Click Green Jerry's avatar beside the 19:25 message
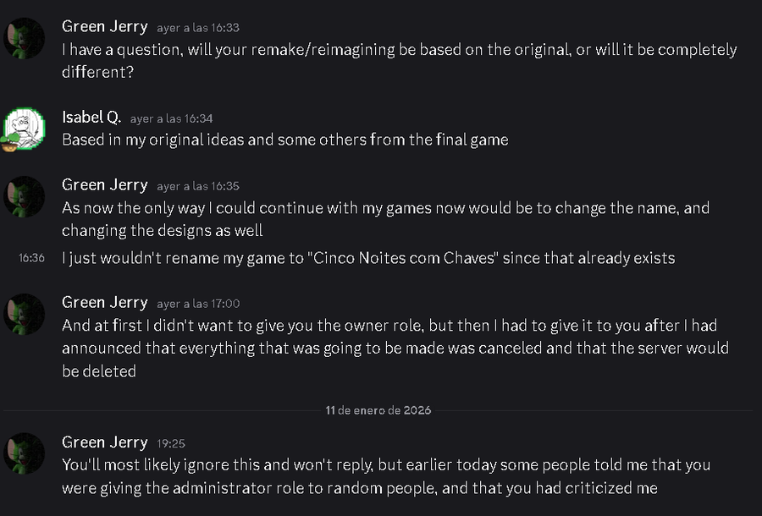The height and width of the screenshot is (516, 762). [x=24, y=453]
